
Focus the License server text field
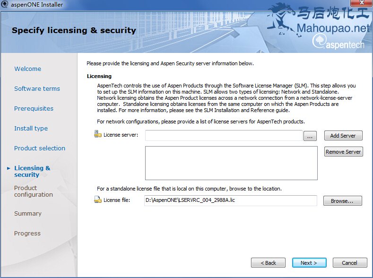coord(224,135)
